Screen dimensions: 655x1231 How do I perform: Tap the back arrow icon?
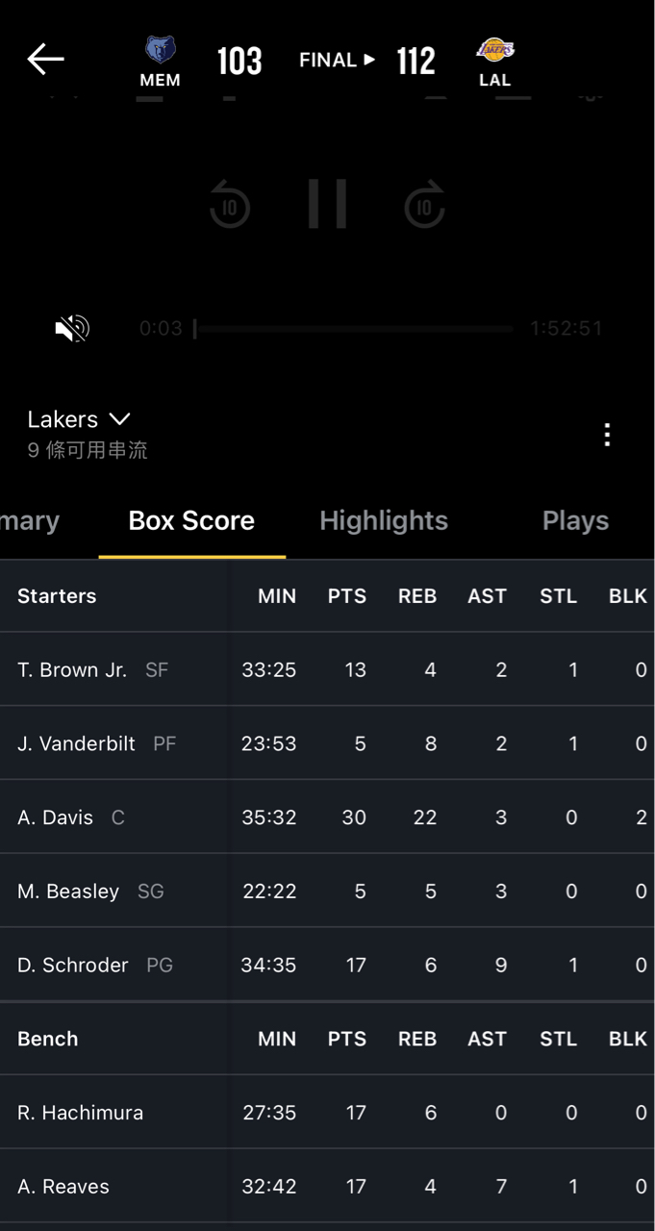coord(45,60)
